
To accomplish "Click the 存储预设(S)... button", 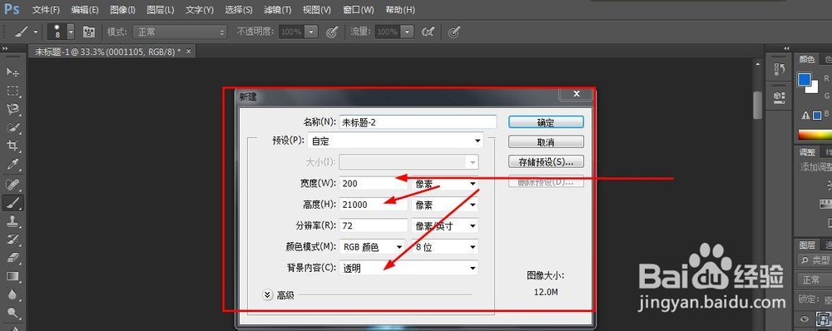I will click(546, 161).
